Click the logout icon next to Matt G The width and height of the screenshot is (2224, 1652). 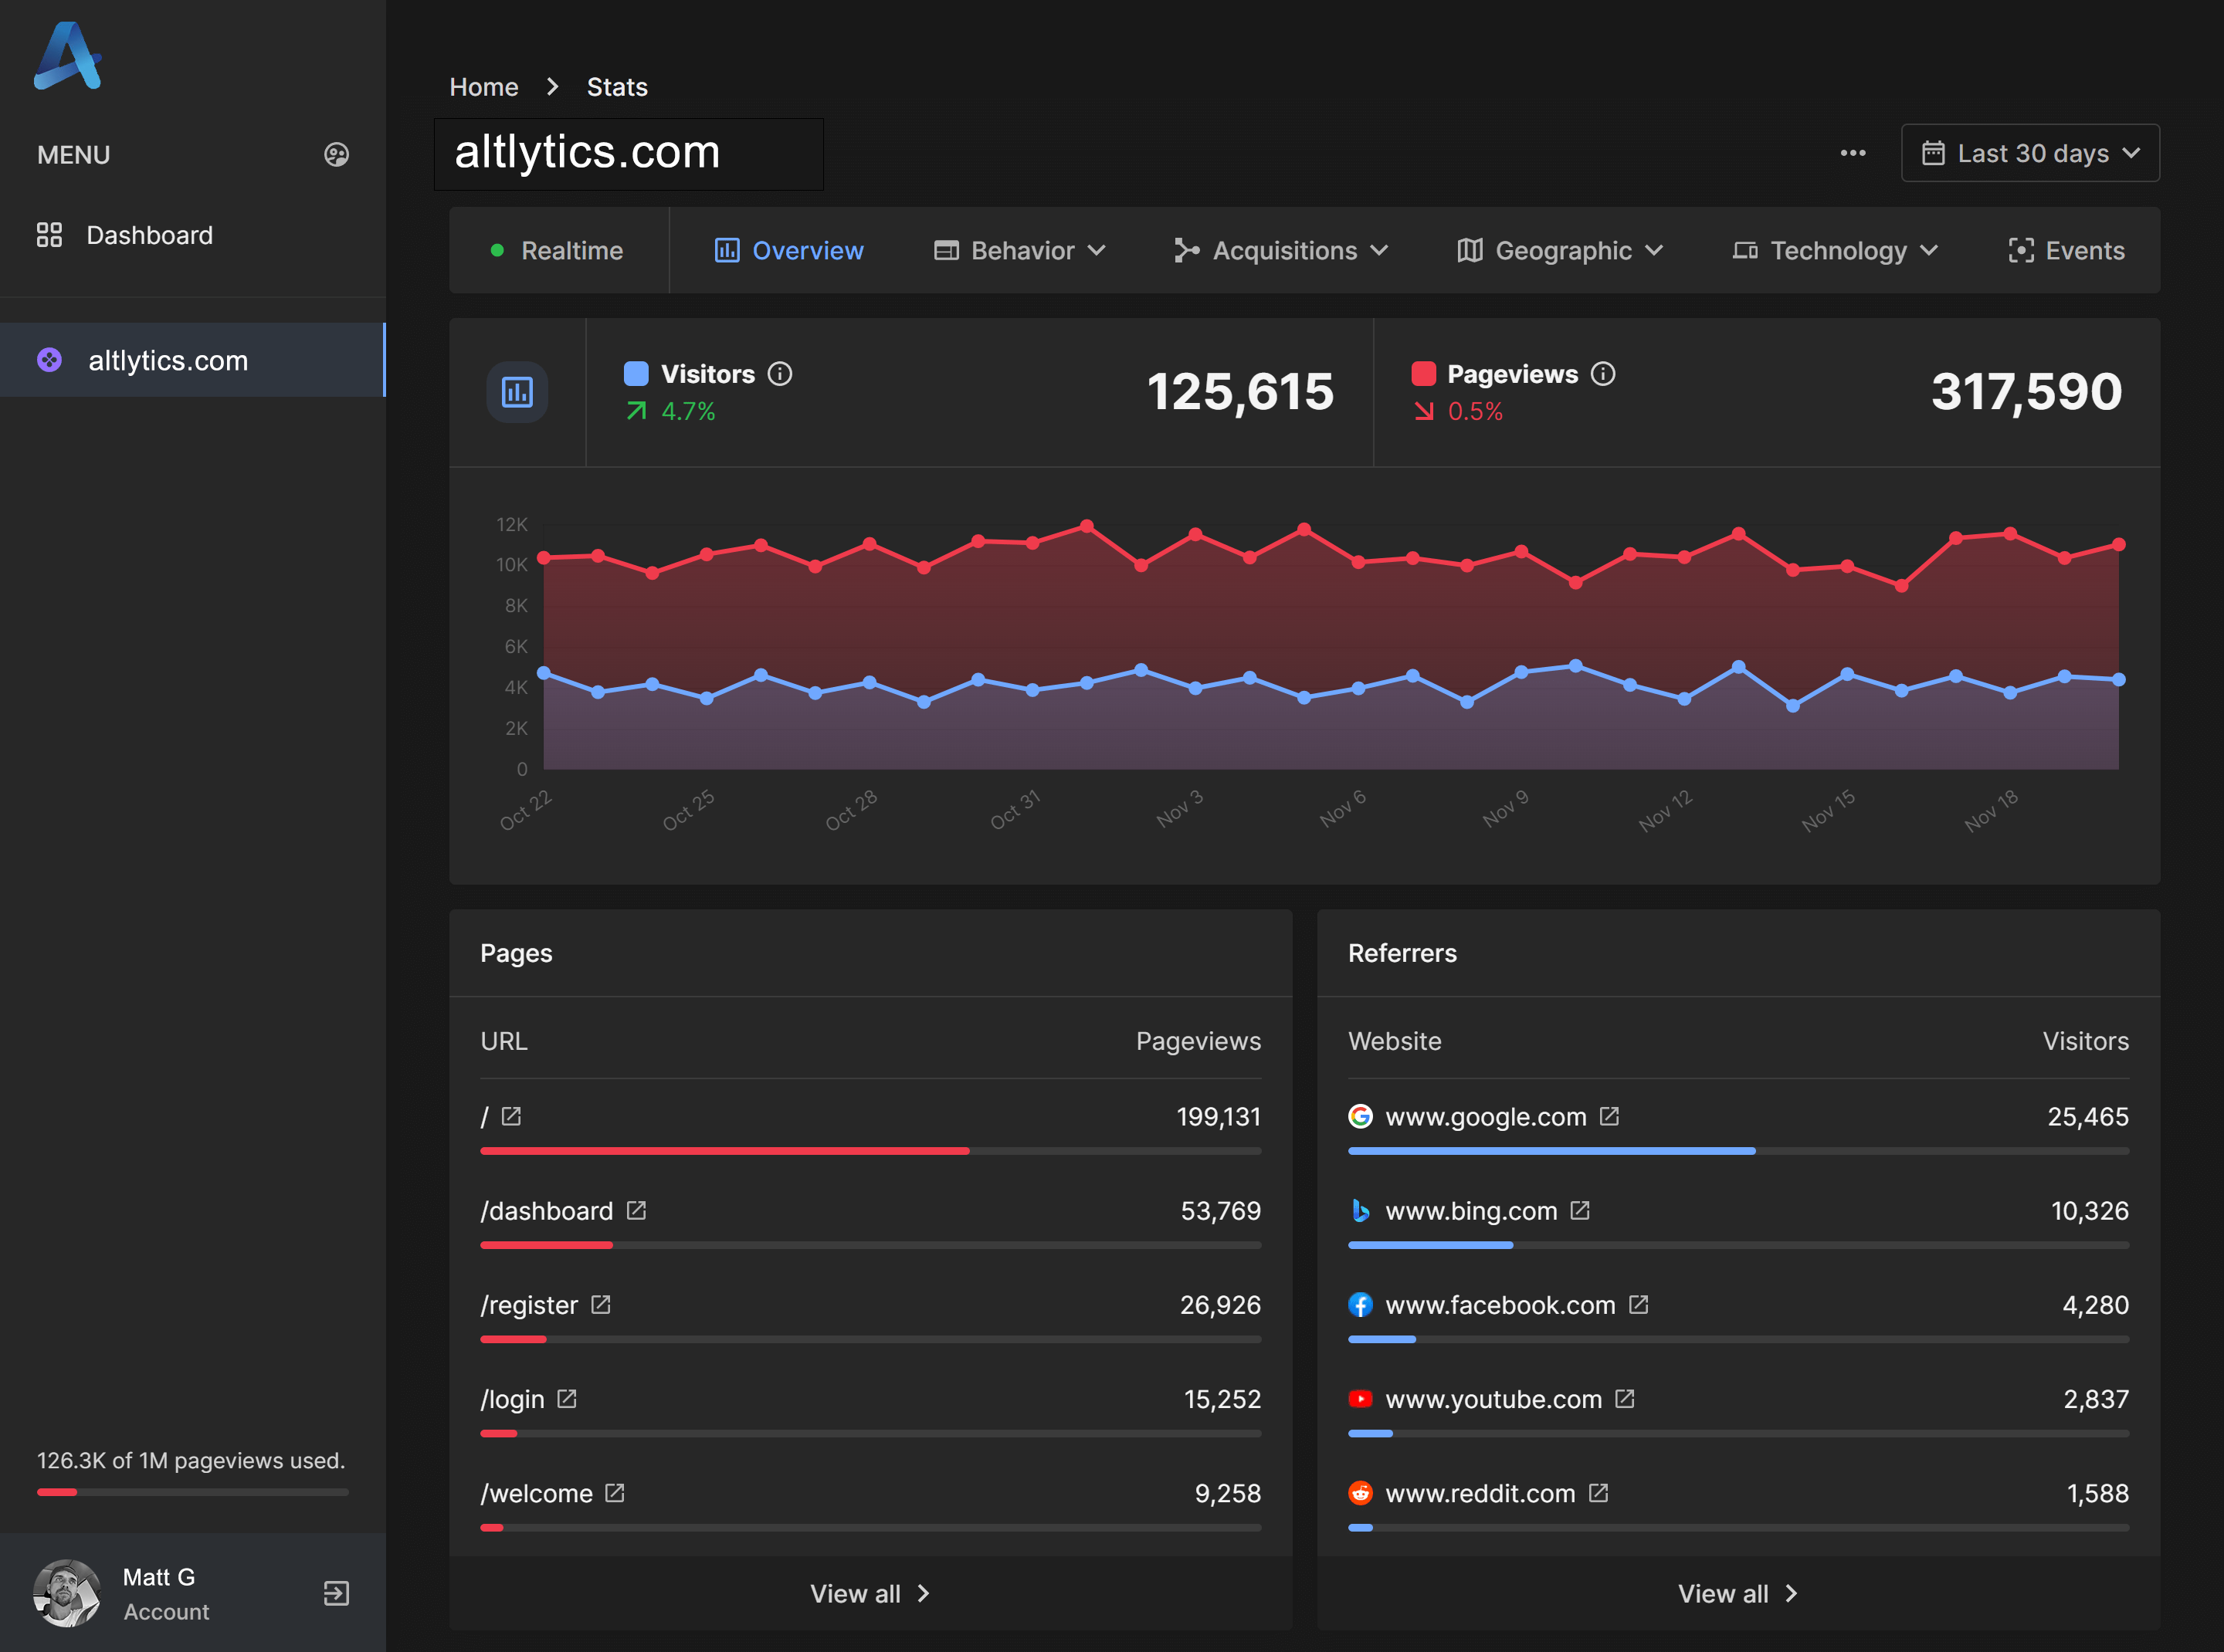tap(336, 1593)
